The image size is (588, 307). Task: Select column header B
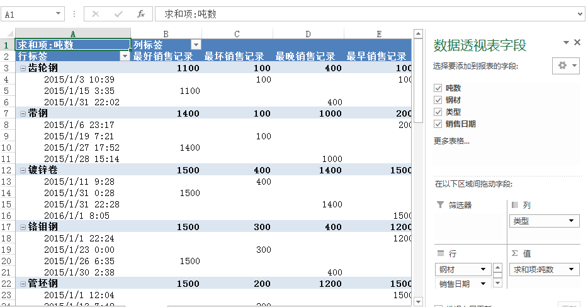pyautogui.click(x=166, y=34)
